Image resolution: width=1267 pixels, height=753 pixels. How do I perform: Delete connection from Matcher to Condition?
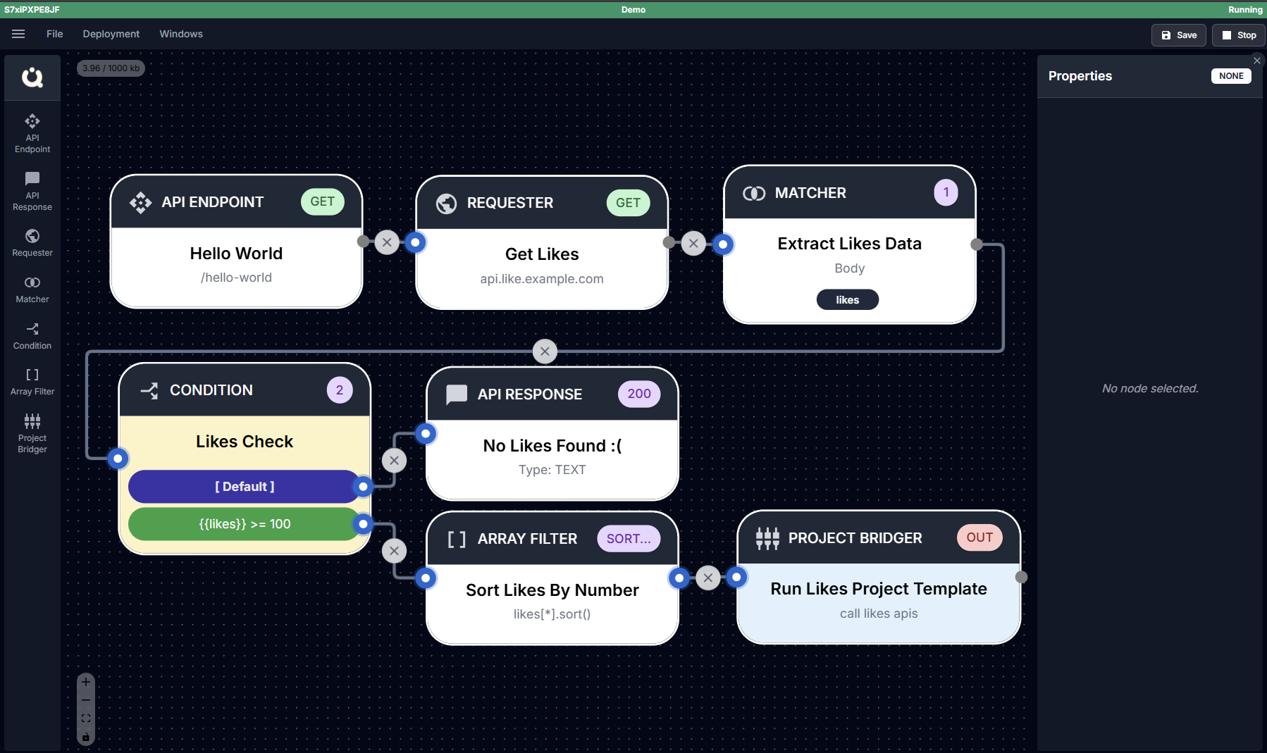[x=545, y=351]
